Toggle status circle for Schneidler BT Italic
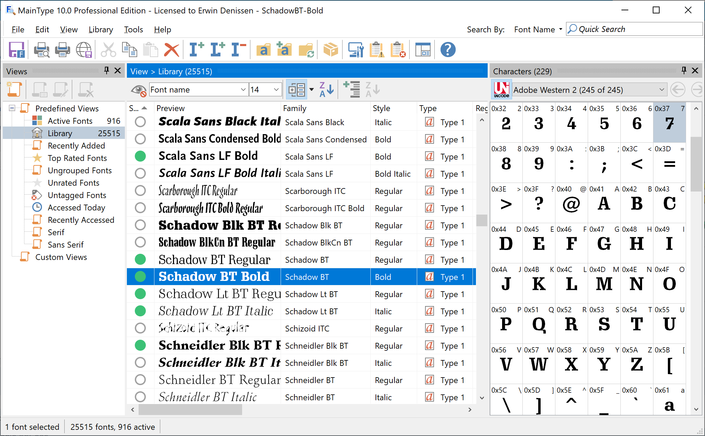The image size is (705, 436). 140,397
